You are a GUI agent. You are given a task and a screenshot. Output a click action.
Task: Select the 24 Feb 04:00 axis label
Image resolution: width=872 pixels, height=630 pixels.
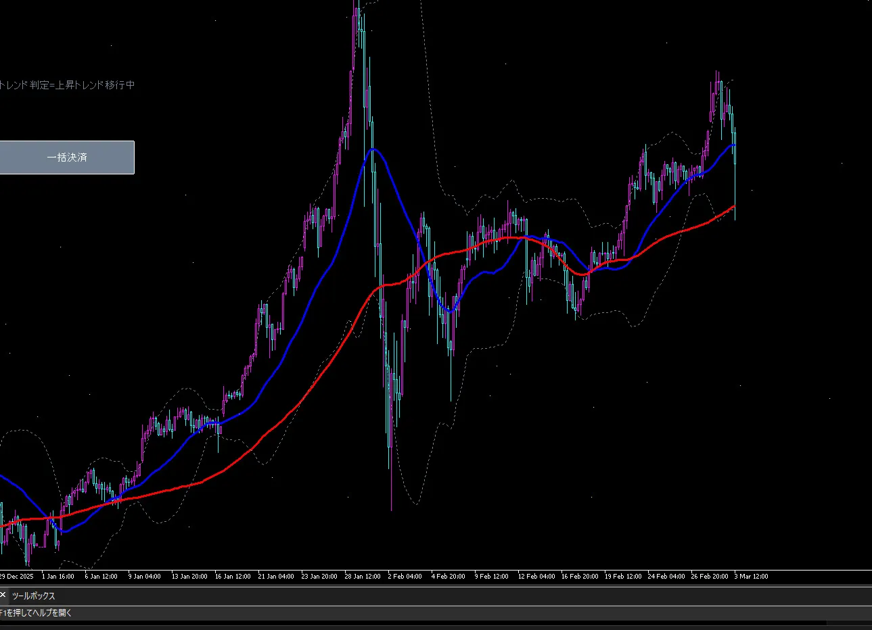point(666,577)
